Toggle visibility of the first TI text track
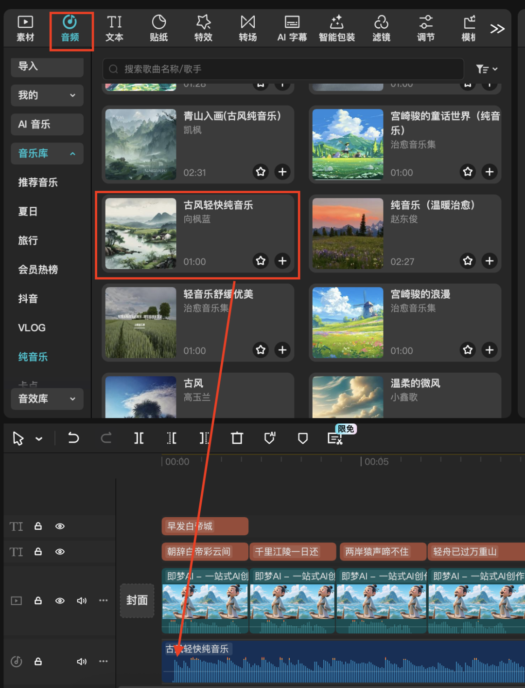525x688 pixels. [x=60, y=526]
